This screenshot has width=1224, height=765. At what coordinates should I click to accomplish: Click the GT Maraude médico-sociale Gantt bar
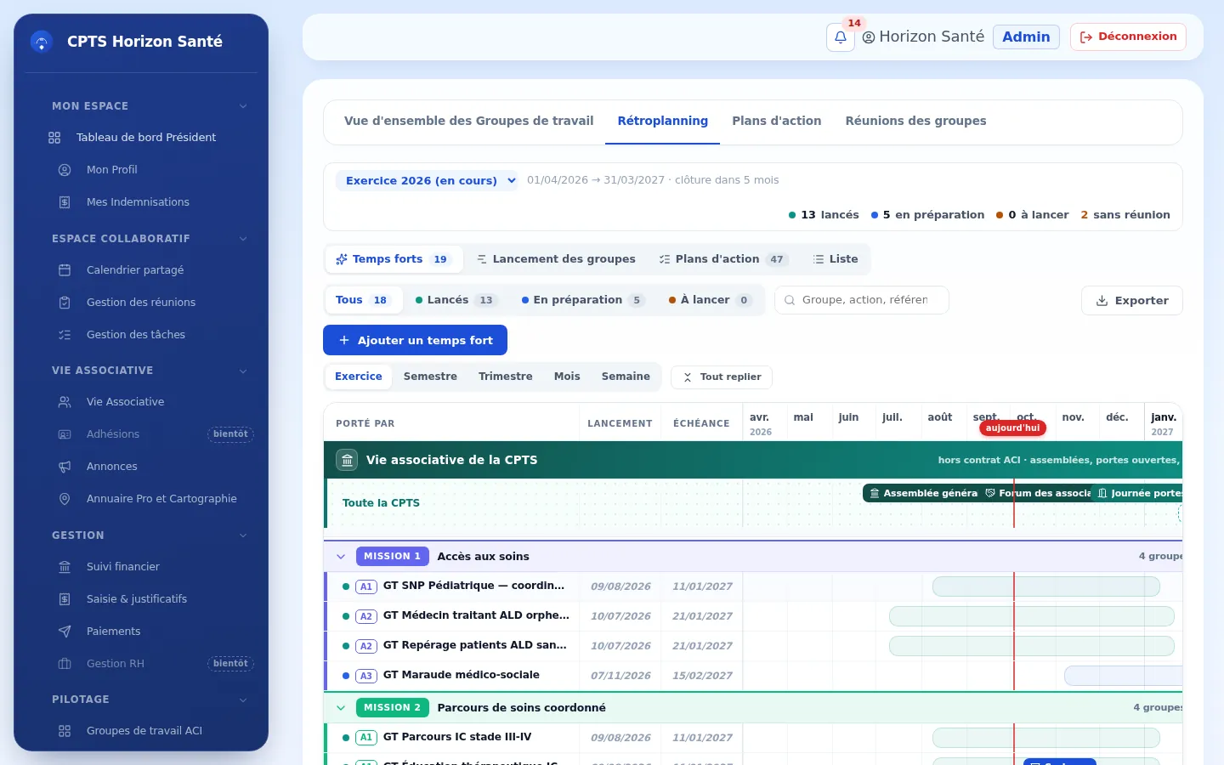point(1124,676)
